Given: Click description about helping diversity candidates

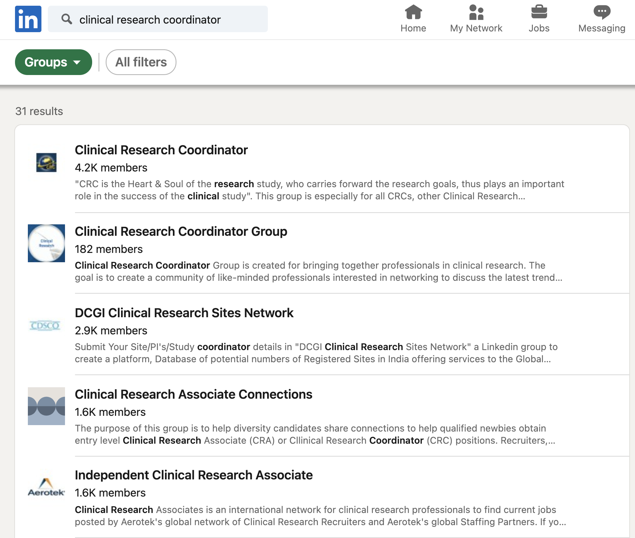Looking at the screenshot, I should tap(315, 434).
